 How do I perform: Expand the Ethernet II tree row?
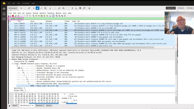point(10,52)
